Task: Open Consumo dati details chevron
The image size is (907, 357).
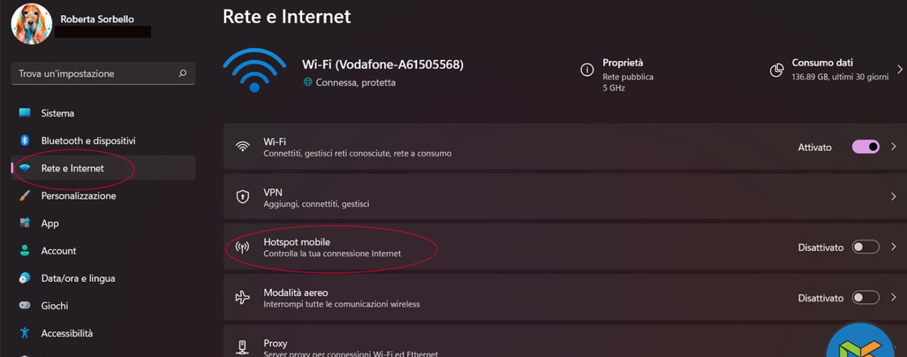Action: tap(900, 69)
